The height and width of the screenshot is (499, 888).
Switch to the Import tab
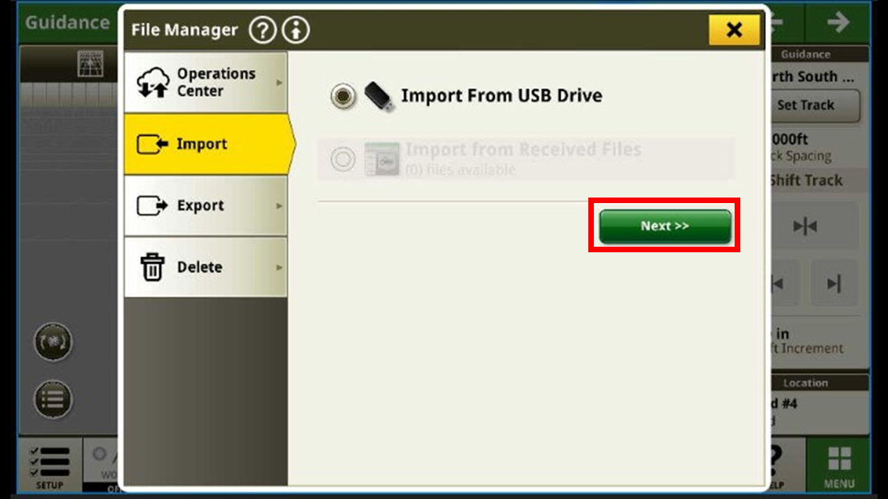coord(209,144)
